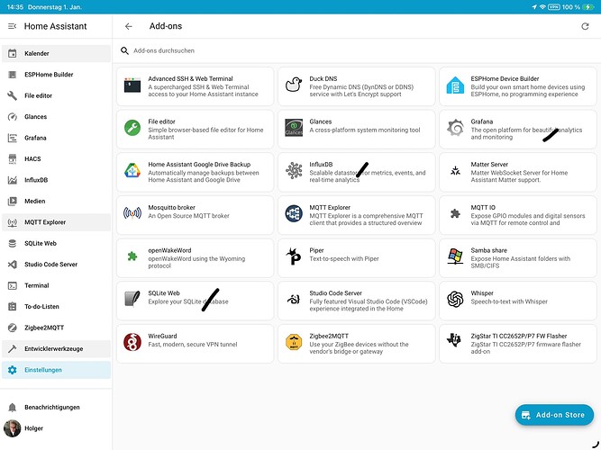Click the Add-ons durchsuchen search field
Screen dimensions: 601x450
pos(357,50)
